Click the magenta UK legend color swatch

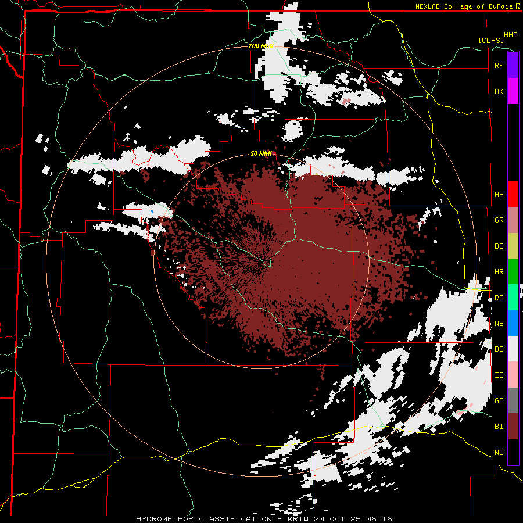[513, 91]
